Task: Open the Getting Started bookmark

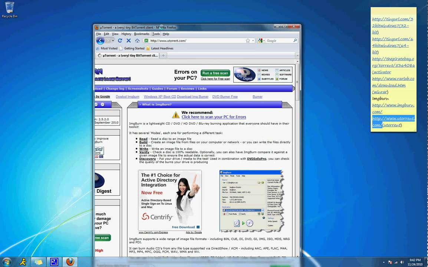Action: click(x=132, y=48)
